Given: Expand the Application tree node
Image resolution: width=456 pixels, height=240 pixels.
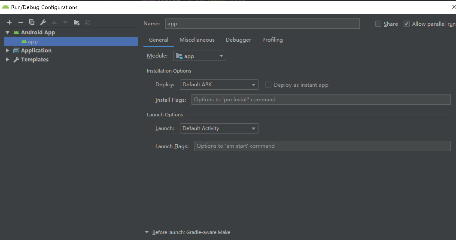Looking at the screenshot, I should [8, 51].
